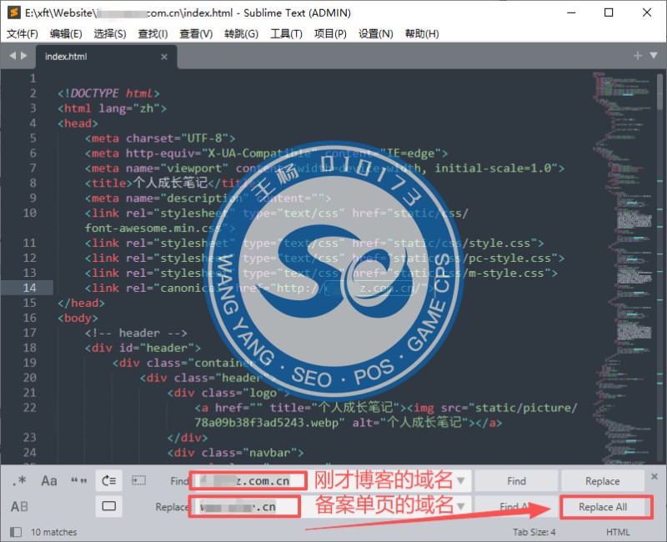Viewport: 667px width, 542px height.
Task: Toggle in-selection search option
Action: pos(138,481)
